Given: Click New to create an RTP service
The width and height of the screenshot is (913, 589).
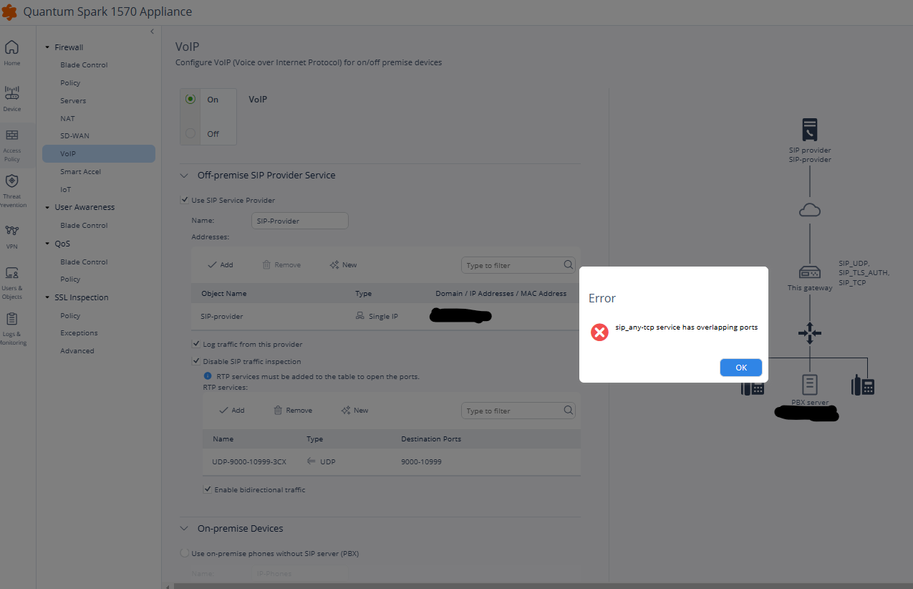Looking at the screenshot, I should coord(354,410).
